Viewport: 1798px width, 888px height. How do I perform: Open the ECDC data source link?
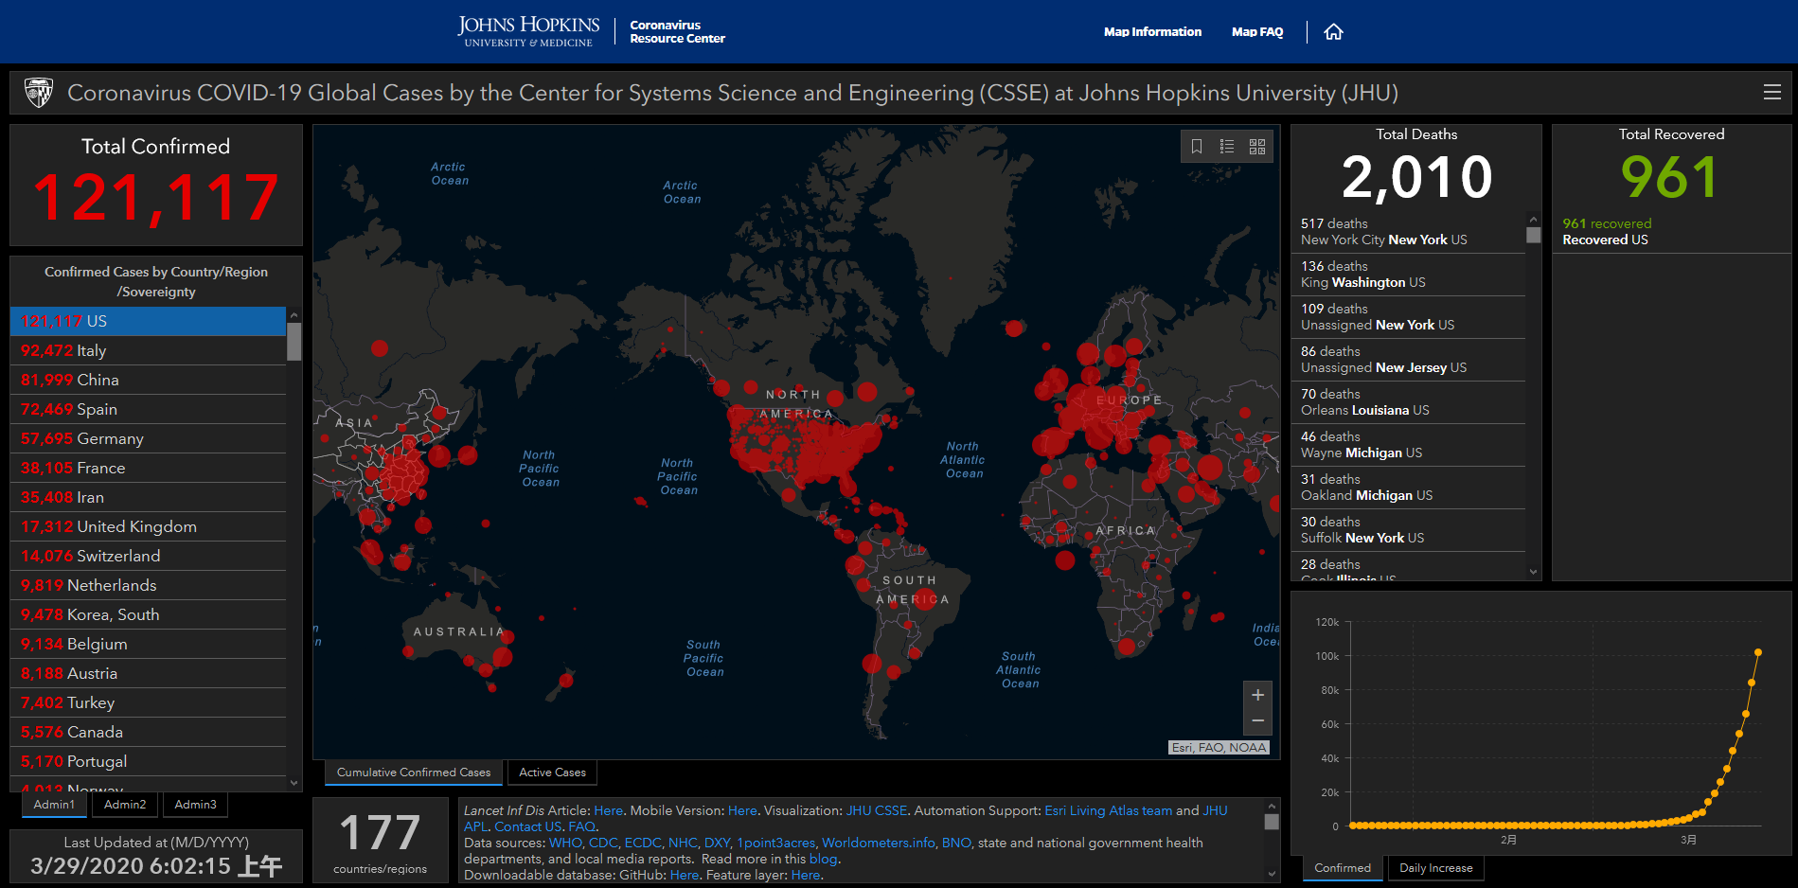pyautogui.click(x=643, y=843)
